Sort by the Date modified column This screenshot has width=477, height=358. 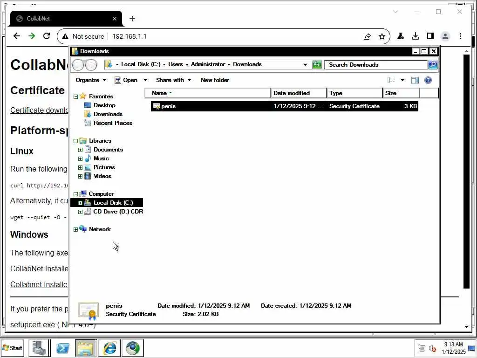coord(299,93)
